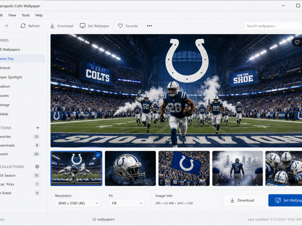Select the Game Day category
Screen dimensions: 302x226
[23, 59]
